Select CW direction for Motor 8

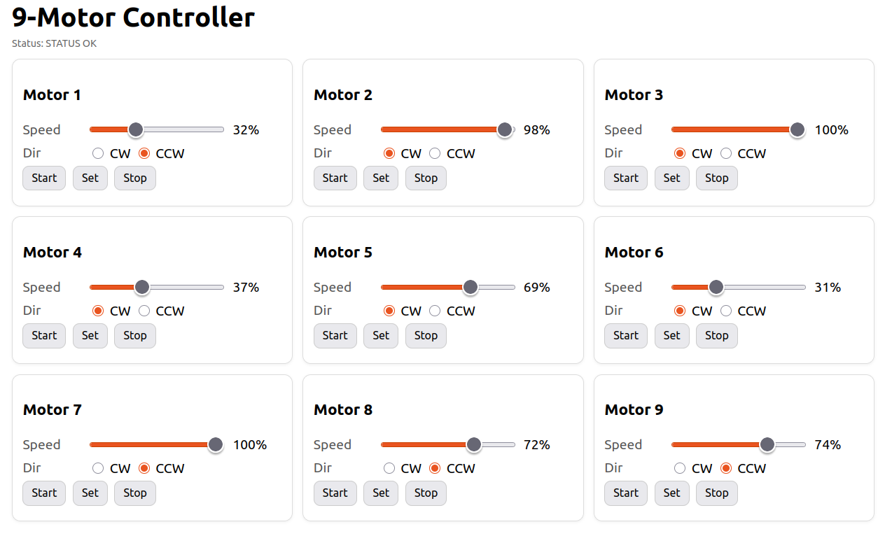point(389,468)
